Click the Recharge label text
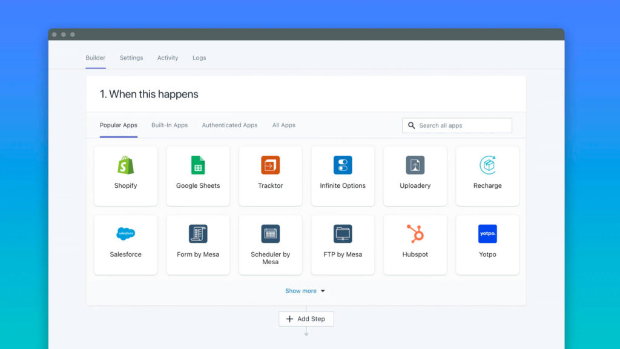Screen dimensions: 620x349 (x=487, y=185)
